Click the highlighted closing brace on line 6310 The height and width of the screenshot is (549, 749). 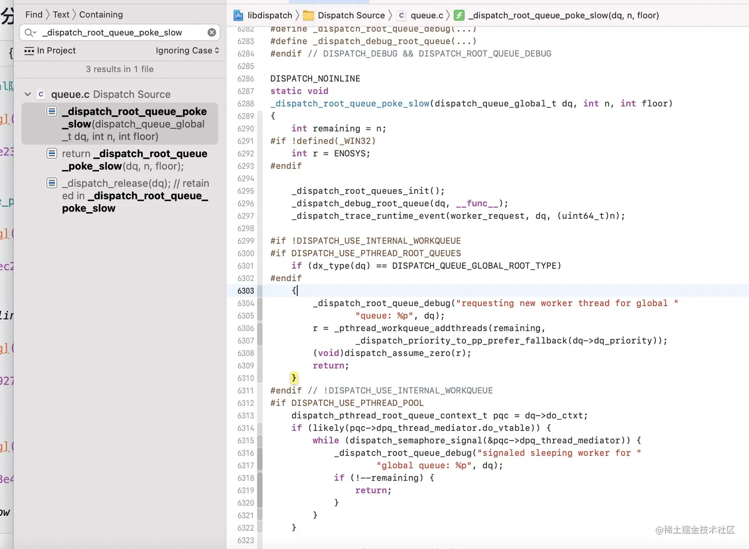(x=294, y=378)
